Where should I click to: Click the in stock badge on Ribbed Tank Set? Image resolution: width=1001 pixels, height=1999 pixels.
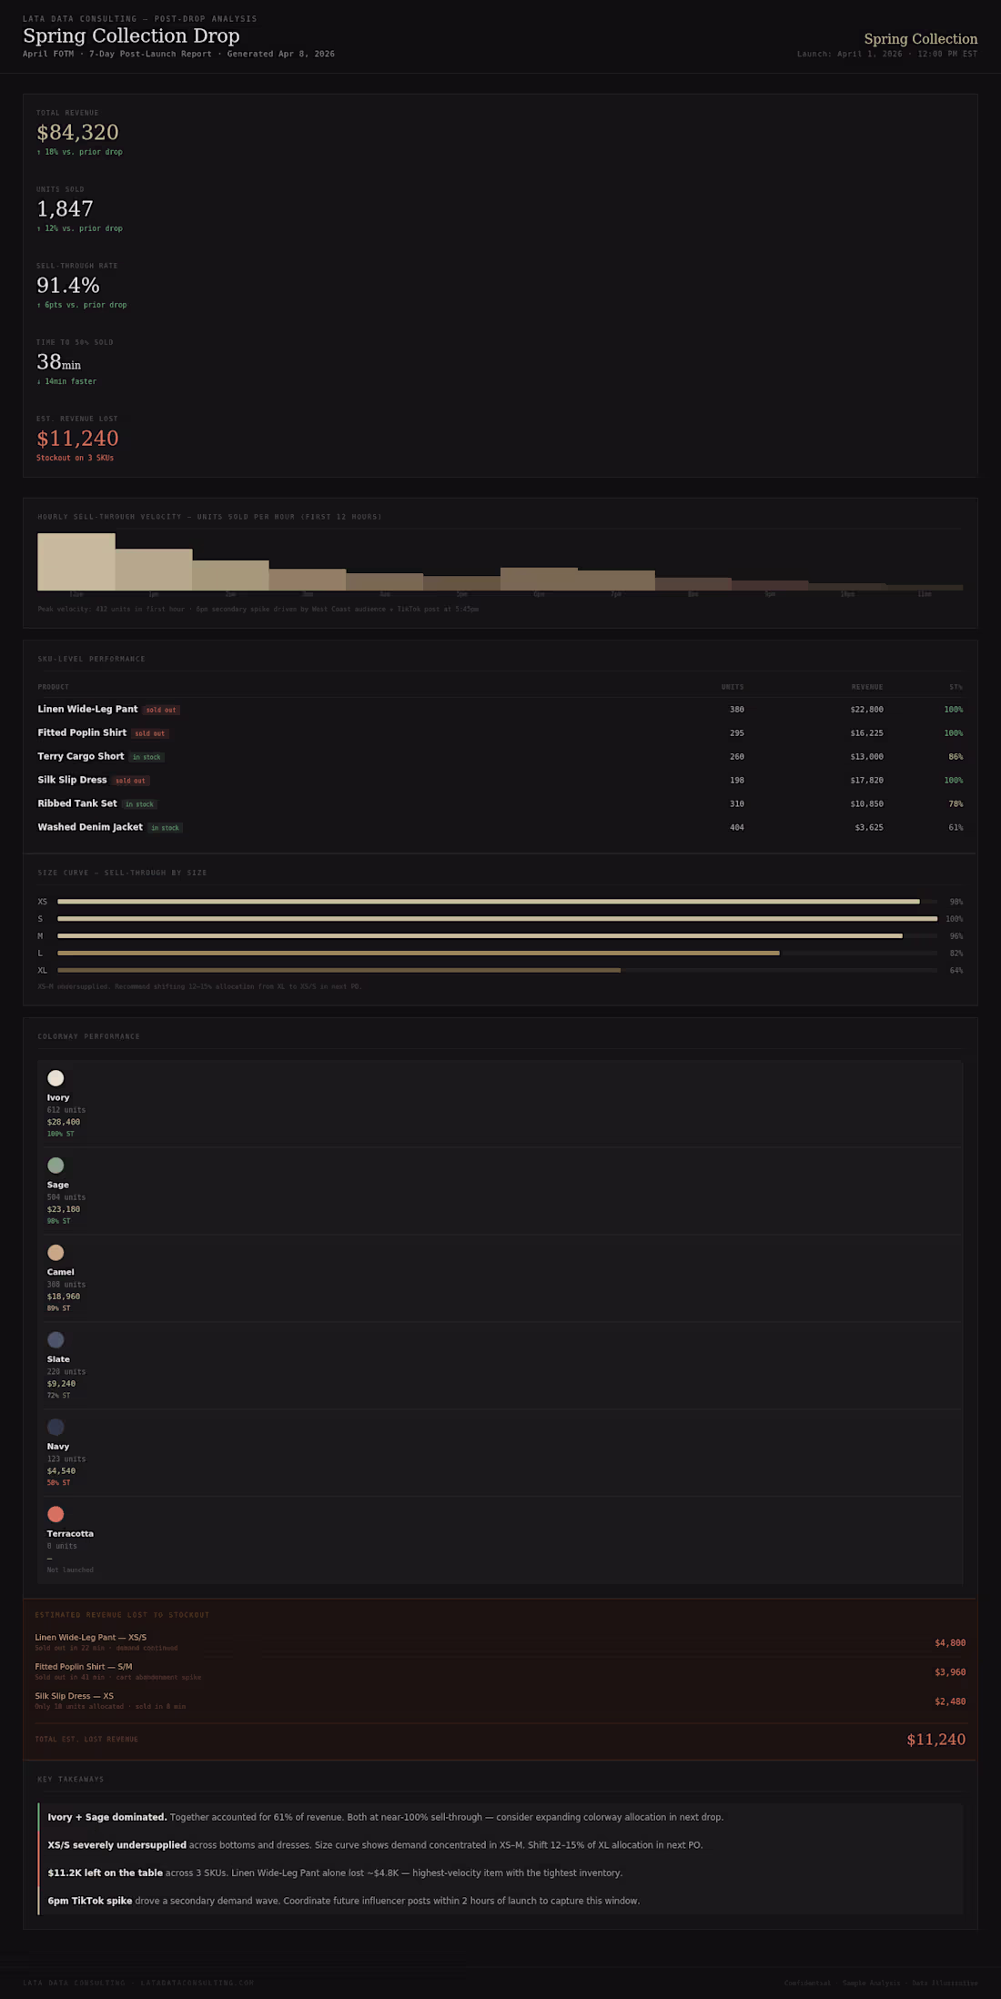[x=139, y=804]
